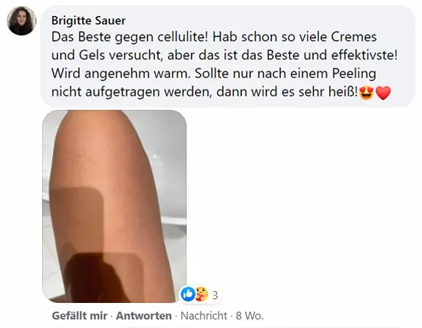Click the comment text starting with Das Beste
The image size is (422, 328).
[x=224, y=64]
